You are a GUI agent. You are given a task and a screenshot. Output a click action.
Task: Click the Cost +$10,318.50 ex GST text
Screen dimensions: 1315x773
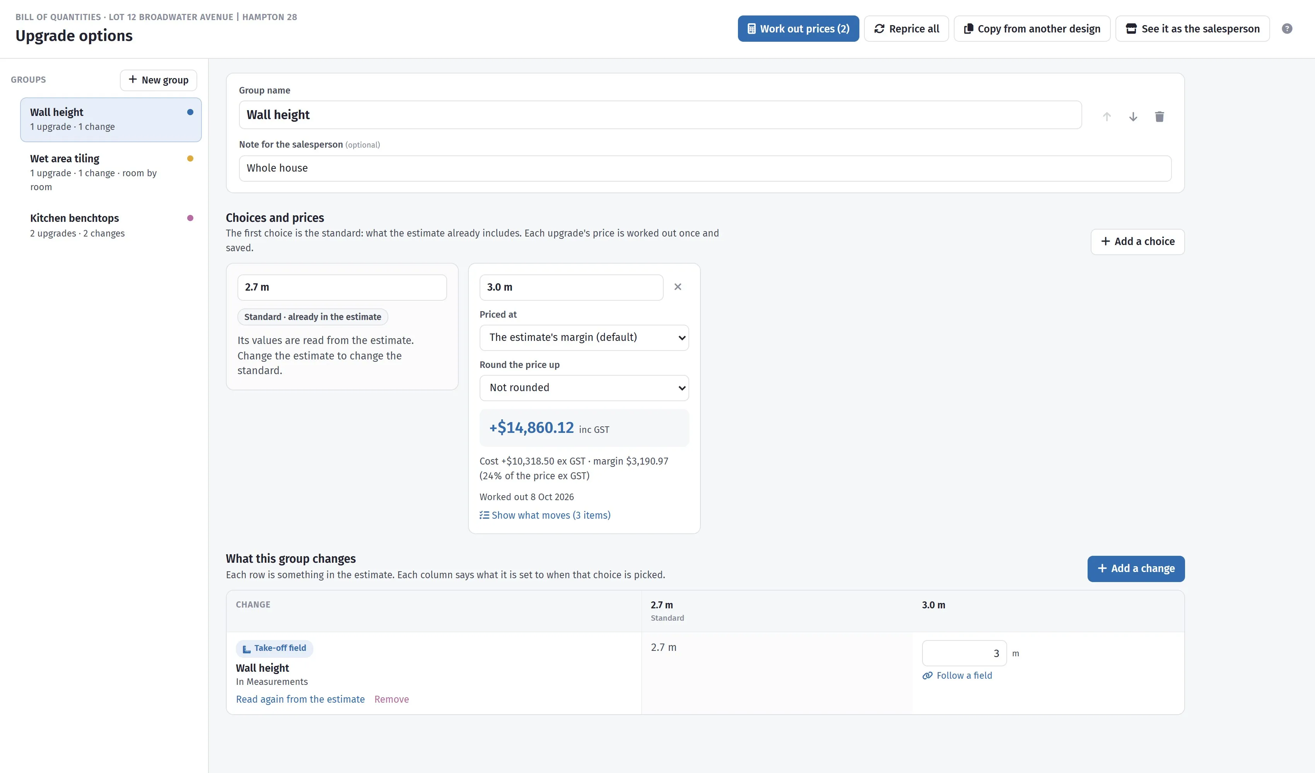532,461
